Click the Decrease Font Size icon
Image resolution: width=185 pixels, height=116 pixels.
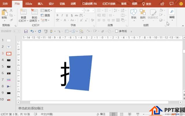pos(86,20)
